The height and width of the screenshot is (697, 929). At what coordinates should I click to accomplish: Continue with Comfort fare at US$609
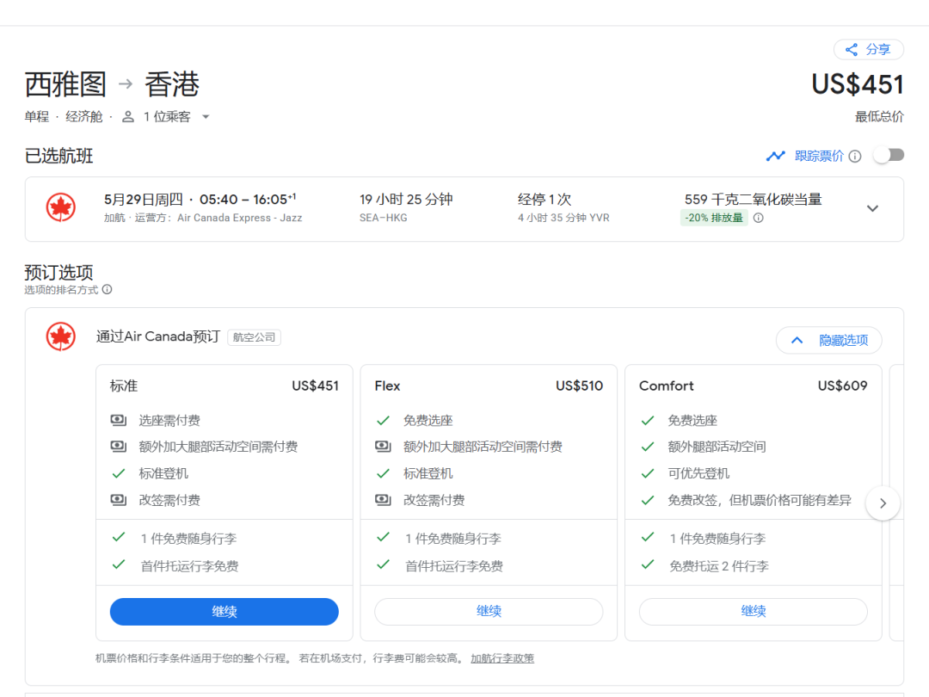(x=753, y=612)
